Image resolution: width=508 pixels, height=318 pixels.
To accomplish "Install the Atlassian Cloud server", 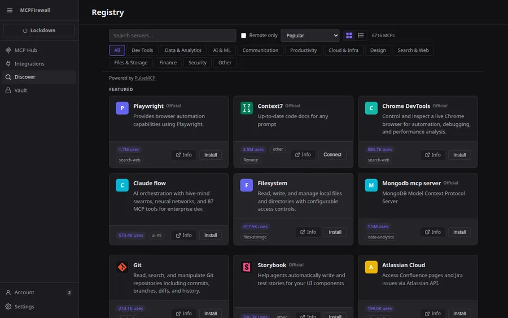I will coord(459,313).
